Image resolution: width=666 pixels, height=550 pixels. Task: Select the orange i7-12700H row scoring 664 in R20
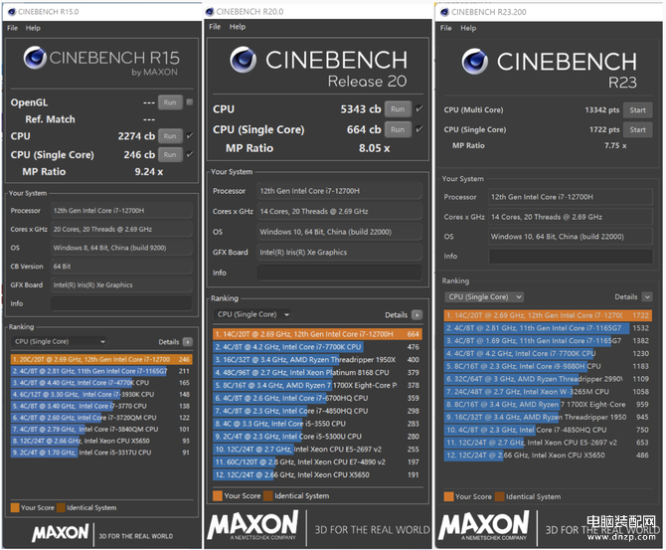click(x=317, y=334)
